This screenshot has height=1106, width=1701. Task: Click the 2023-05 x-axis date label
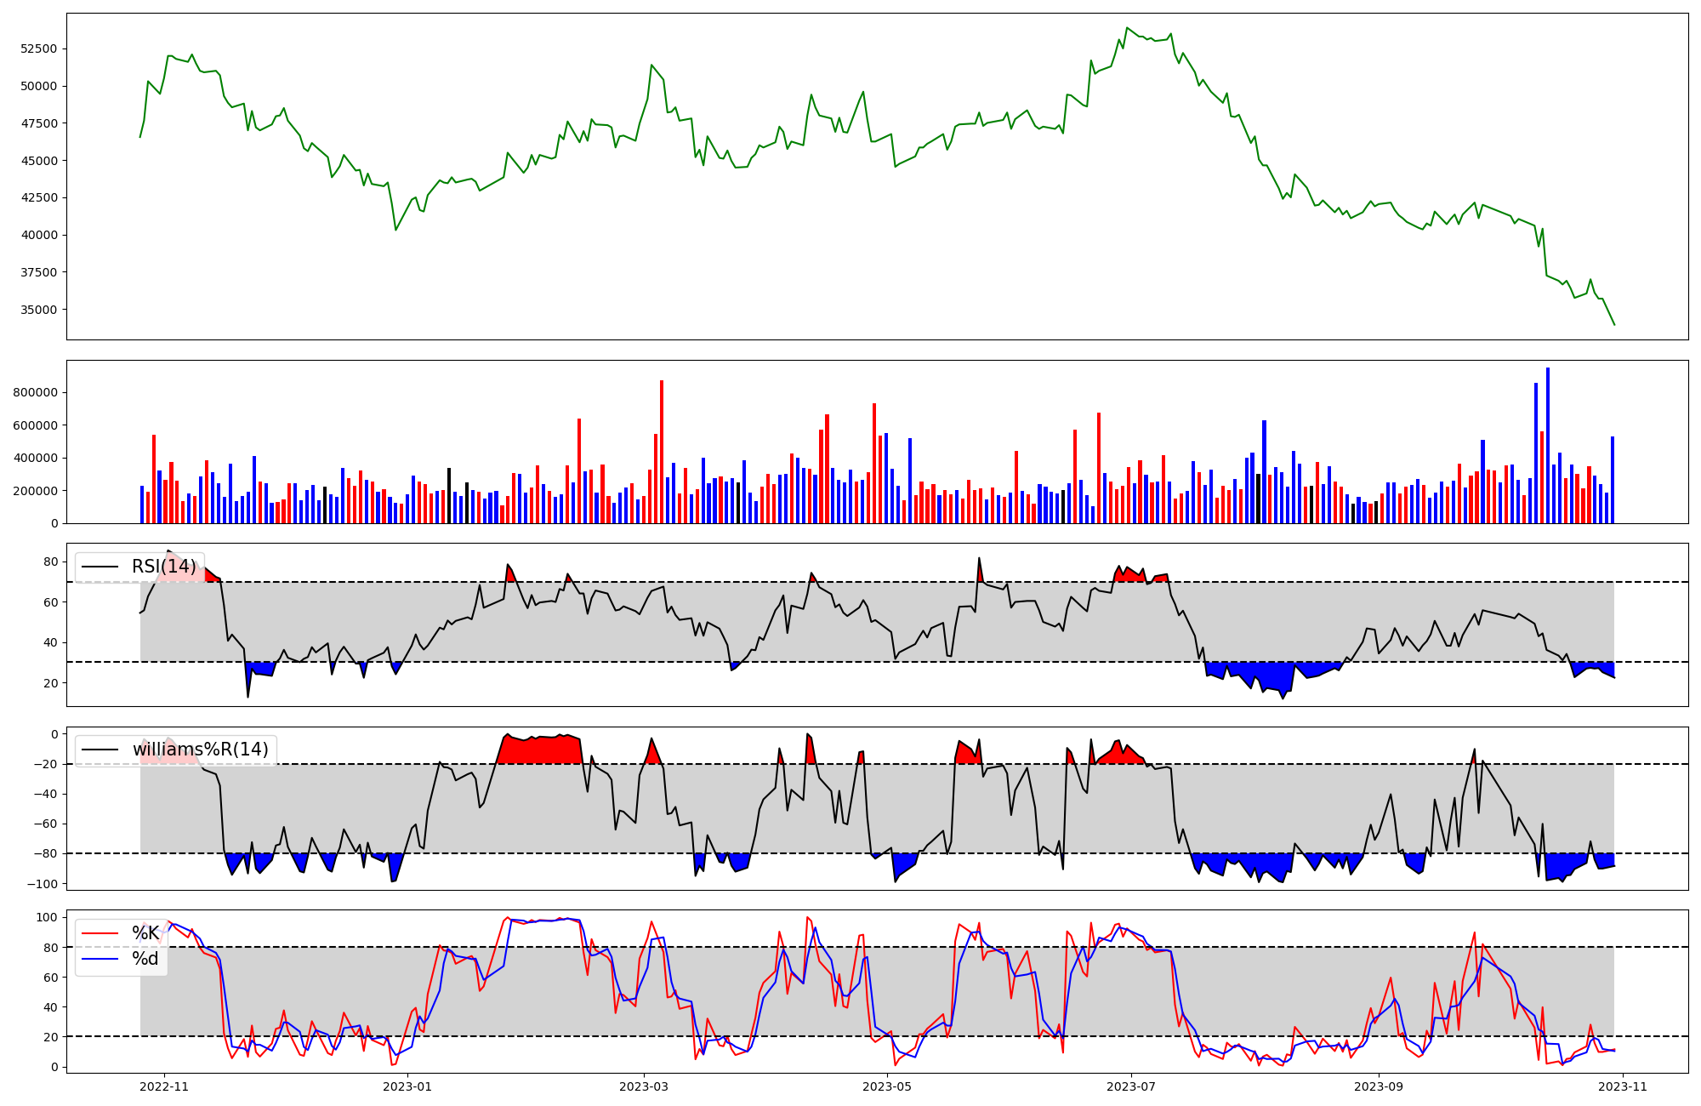coord(888,1086)
